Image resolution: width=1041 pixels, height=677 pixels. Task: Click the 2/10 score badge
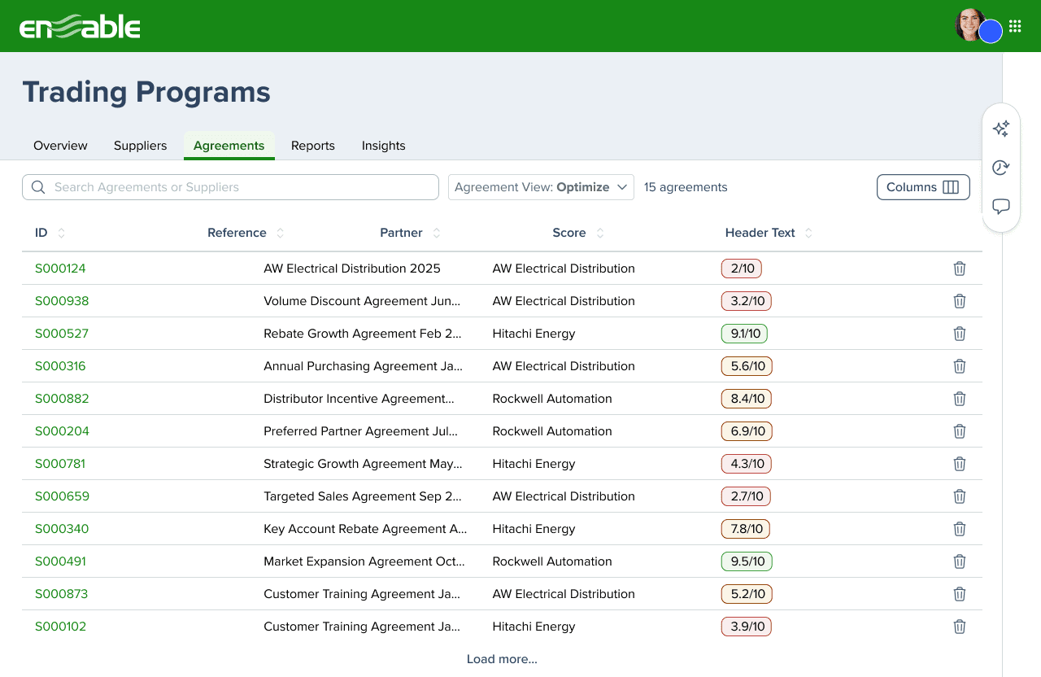click(x=742, y=269)
